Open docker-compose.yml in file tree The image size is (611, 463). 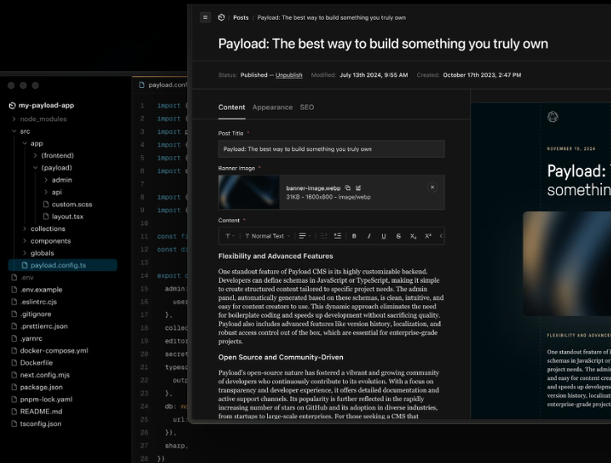(x=49, y=351)
